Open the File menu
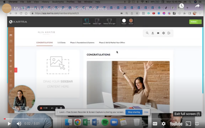This screenshot has width=205, height=128. (22, 2)
